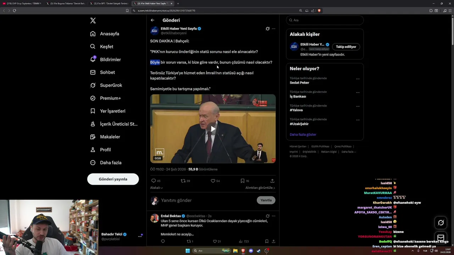454x255 pixels.
Task: Open Yer İşaretleri bookmarks
Action: coord(108,111)
